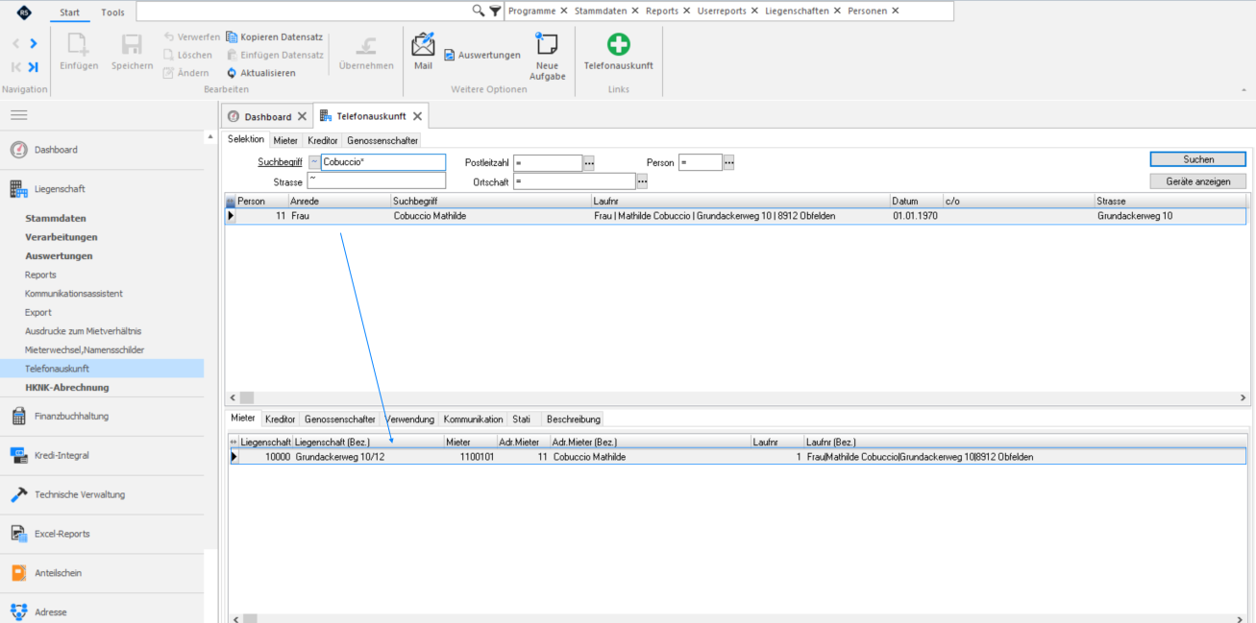Click the RS application logo button
This screenshot has width=1256, height=623.
[x=24, y=12]
